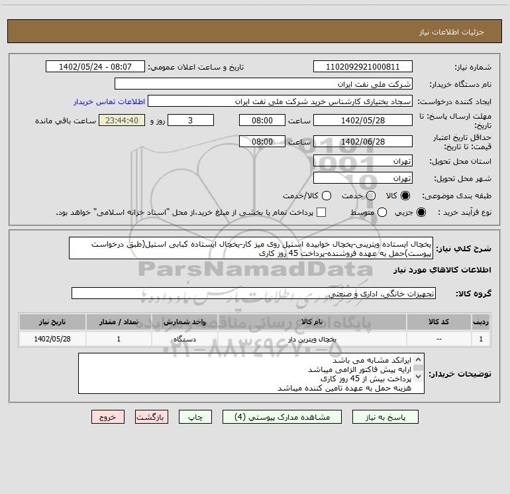Click buyer note پرداخت بیش از 45 روز کاری

366,379
